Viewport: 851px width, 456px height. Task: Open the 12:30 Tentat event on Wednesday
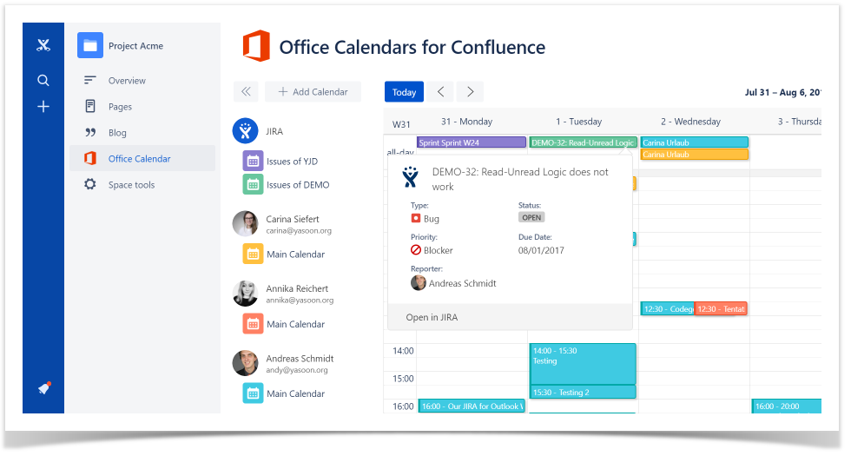pyautogui.click(x=721, y=308)
